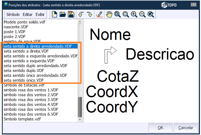Click the zoom previous icon

click(x=151, y=15)
